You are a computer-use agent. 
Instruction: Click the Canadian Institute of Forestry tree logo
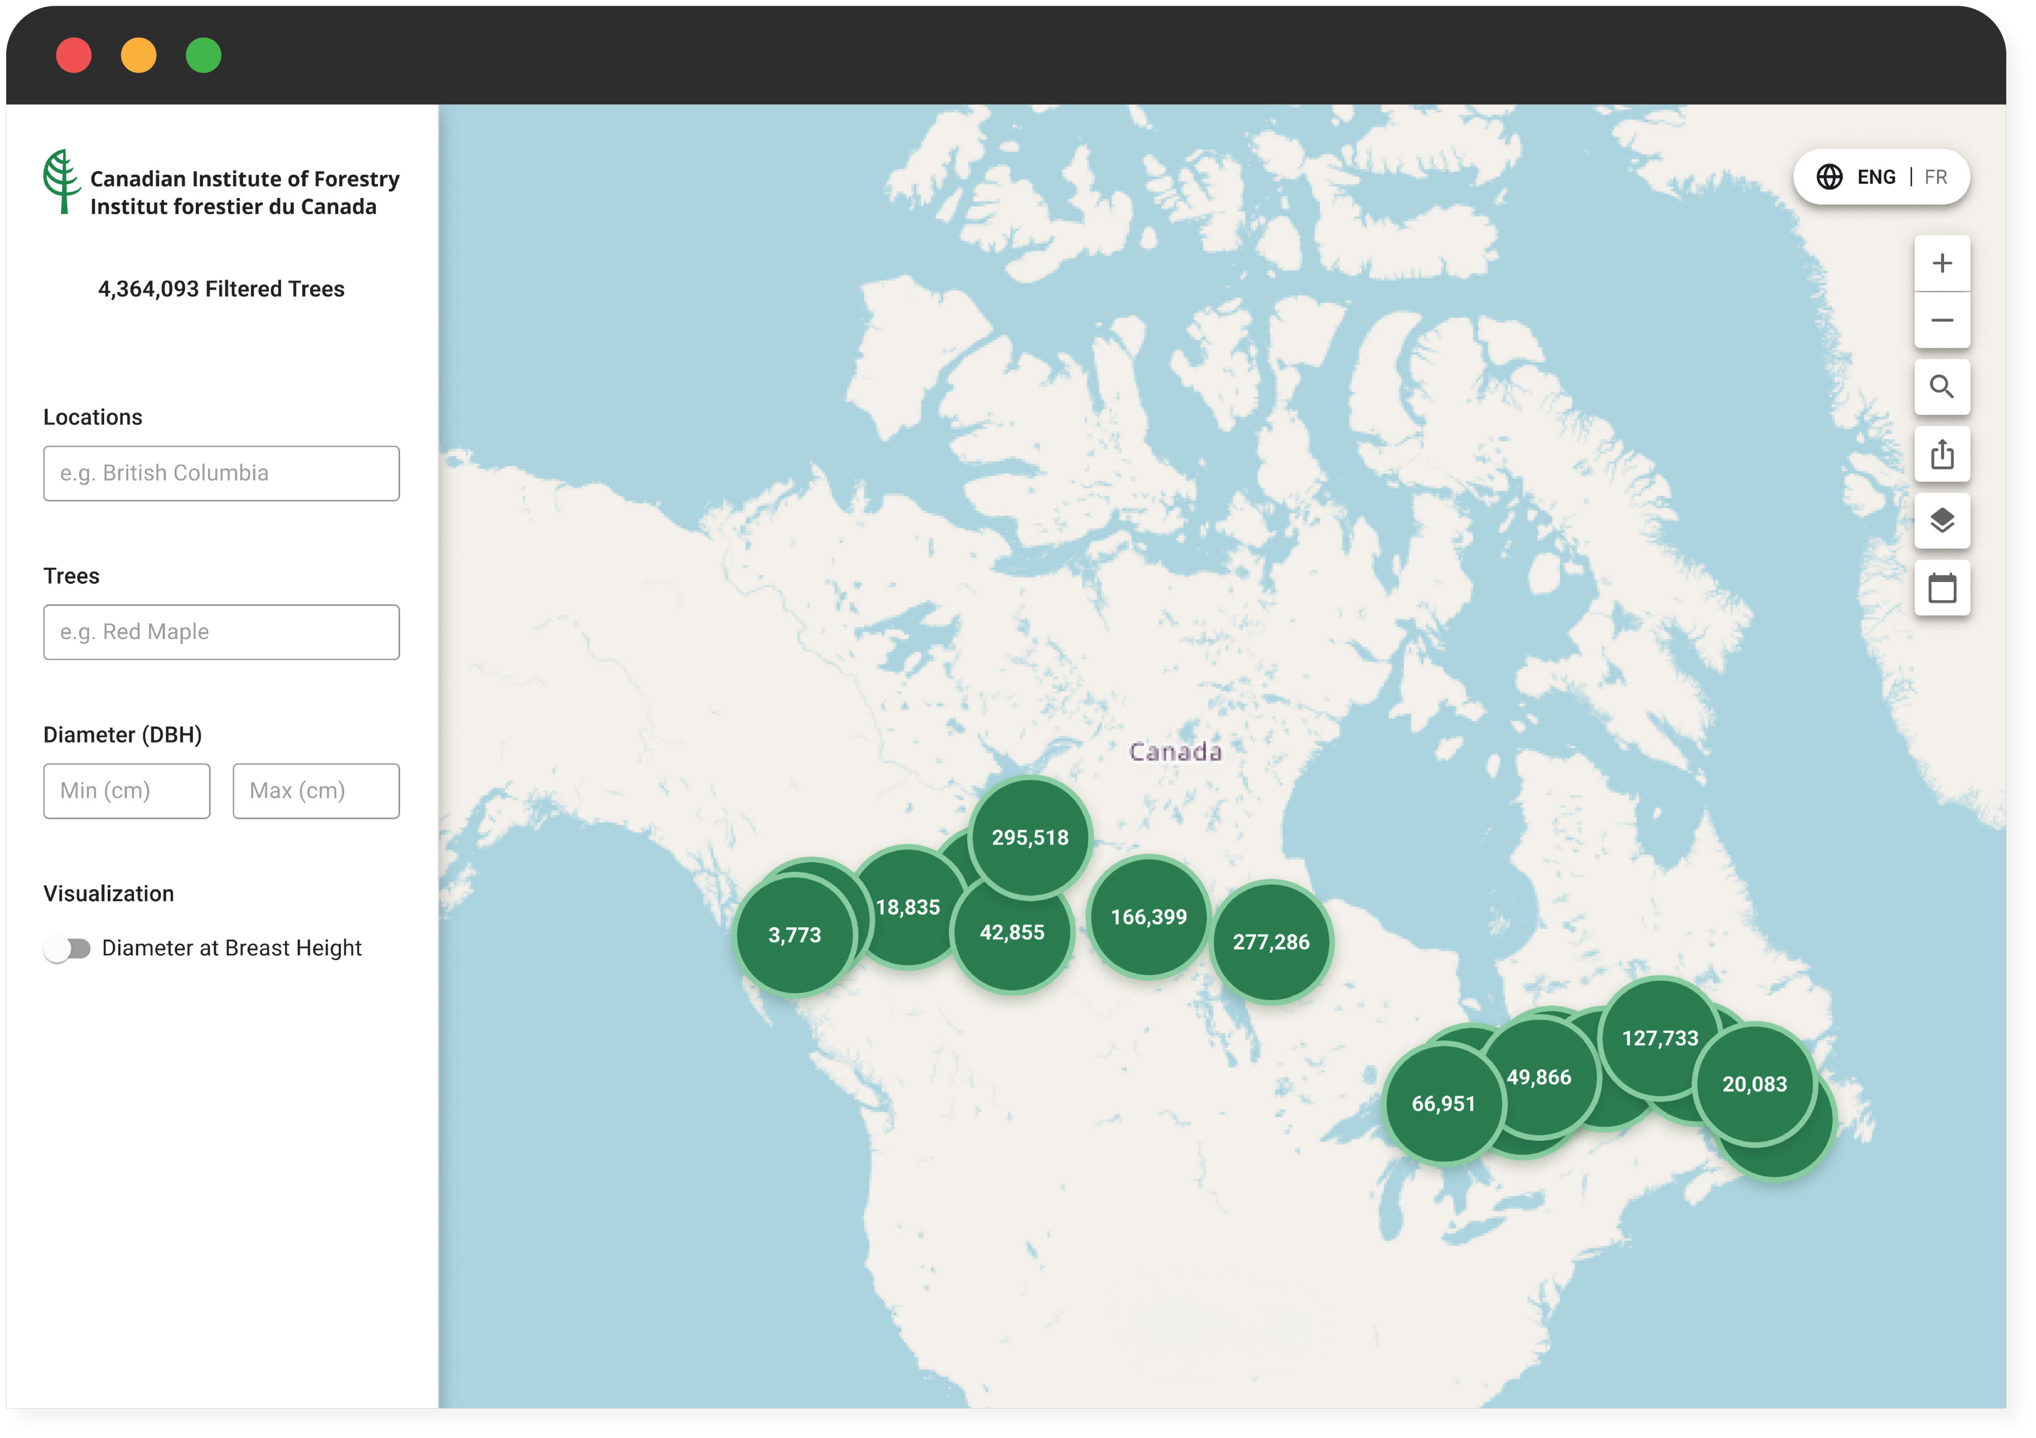pyautogui.click(x=61, y=181)
